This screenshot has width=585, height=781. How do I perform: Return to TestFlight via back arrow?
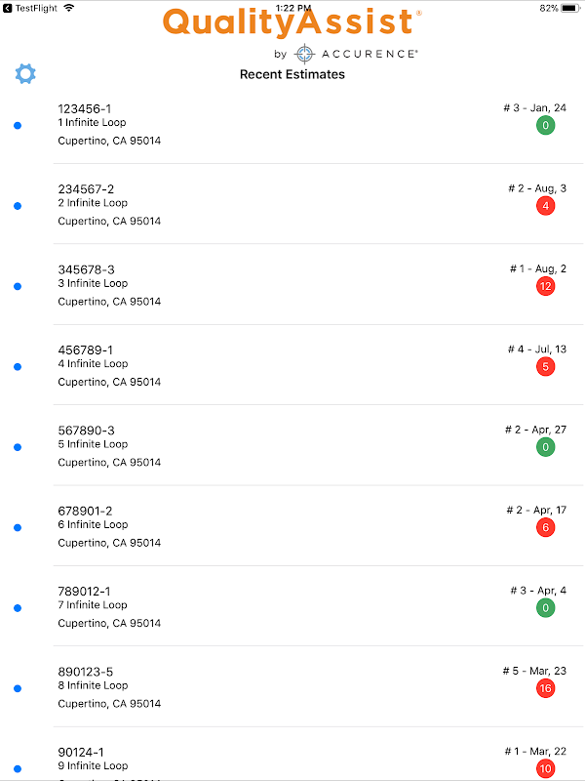pyautogui.click(x=7, y=8)
